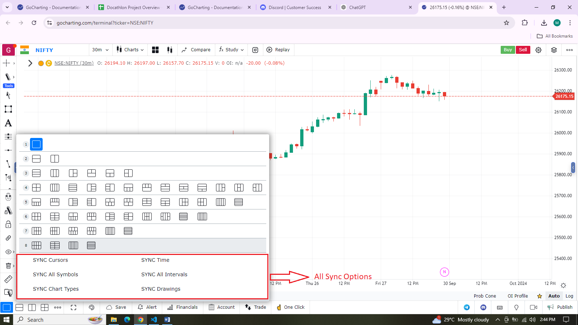Click the trash delete drawings icon
Screen dimensions: 578x325
pos(8,266)
